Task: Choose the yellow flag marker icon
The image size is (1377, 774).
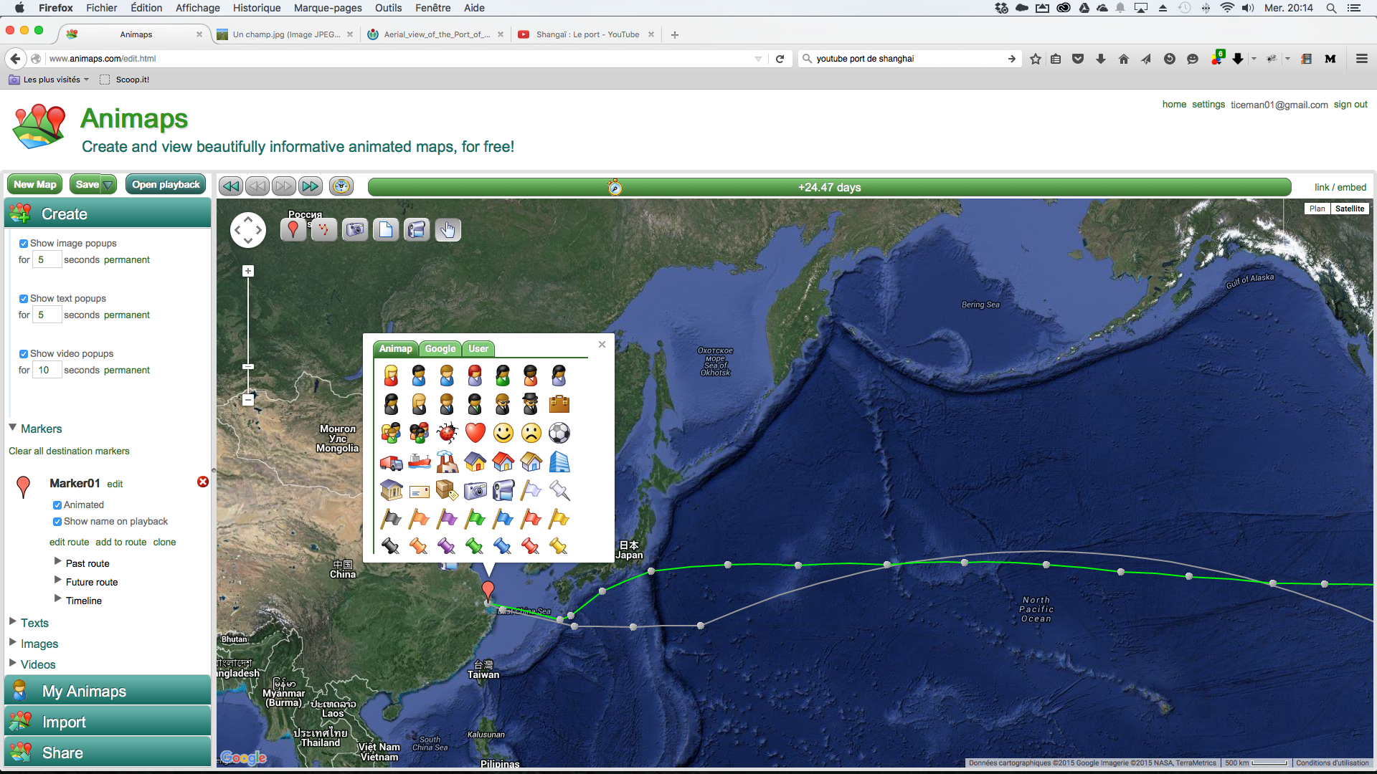Action: coord(559,518)
